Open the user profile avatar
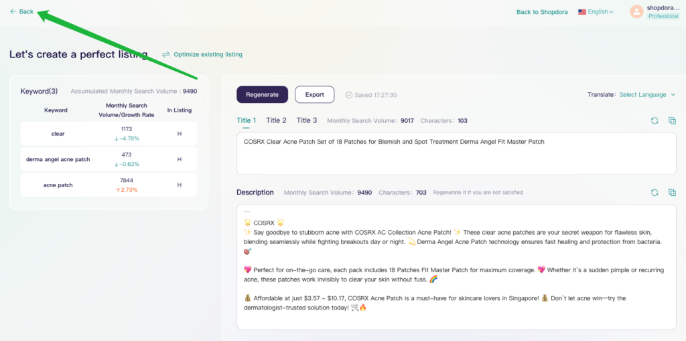686x341 pixels. 636,11
